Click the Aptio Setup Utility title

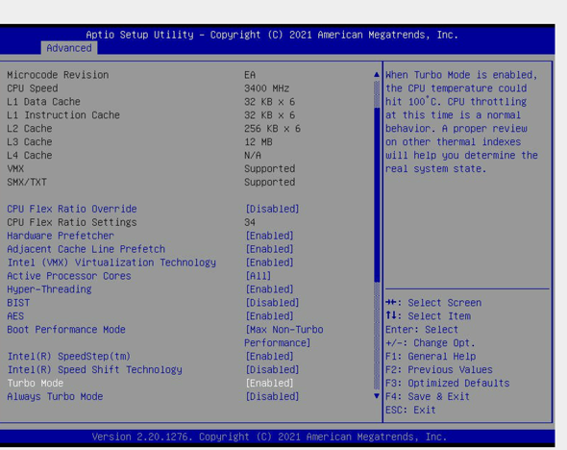(x=272, y=35)
